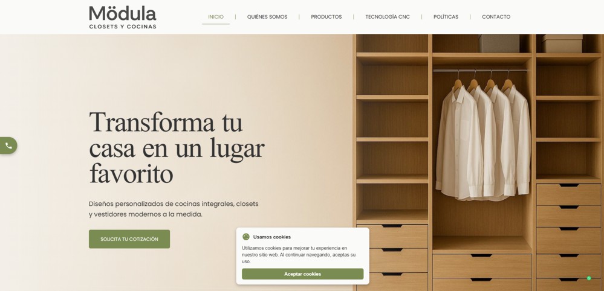Open the Políticas menu item
Image resolution: width=604 pixels, height=291 pixels.
(446, 17)
